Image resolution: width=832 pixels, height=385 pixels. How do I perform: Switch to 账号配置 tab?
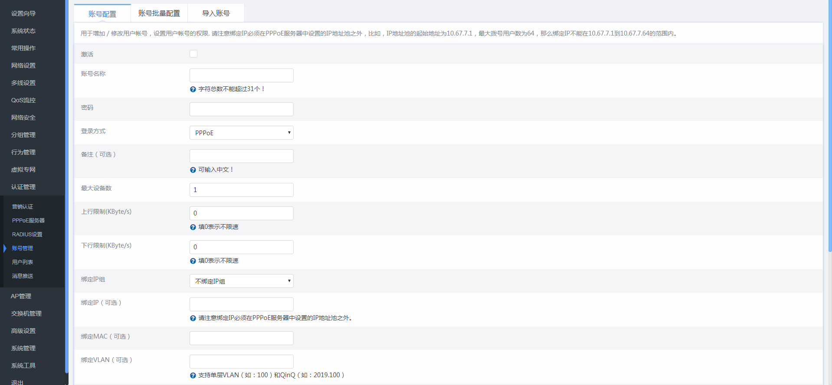(x=102, y=13)
